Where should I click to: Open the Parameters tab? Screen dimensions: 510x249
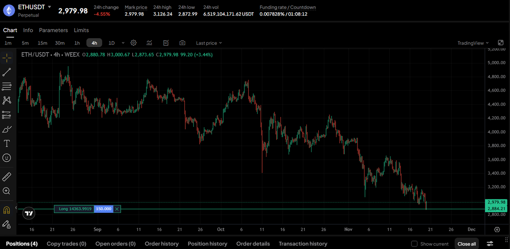[53, 30]
